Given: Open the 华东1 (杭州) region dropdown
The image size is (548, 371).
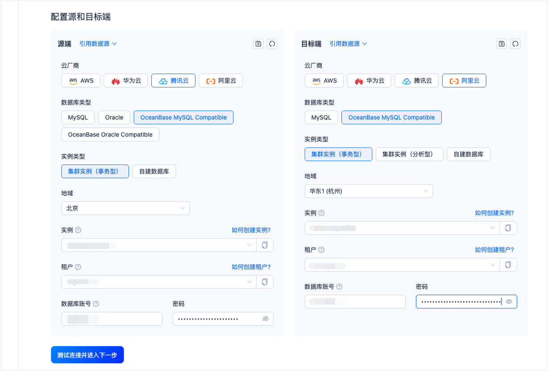Looking at the screenshot, I should click(x=369, y=191).
